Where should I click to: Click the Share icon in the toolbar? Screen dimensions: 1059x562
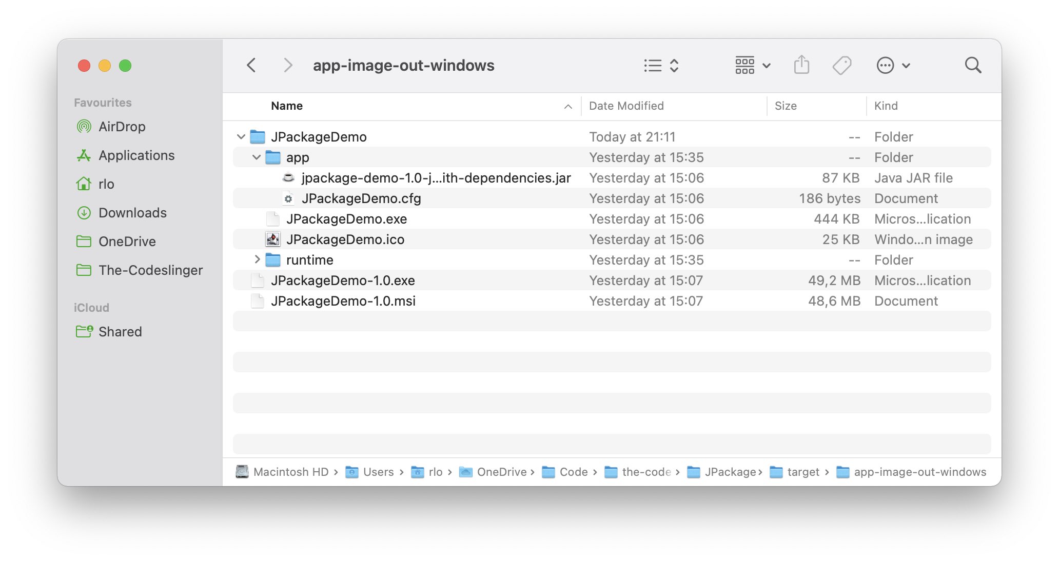point(801,65)
